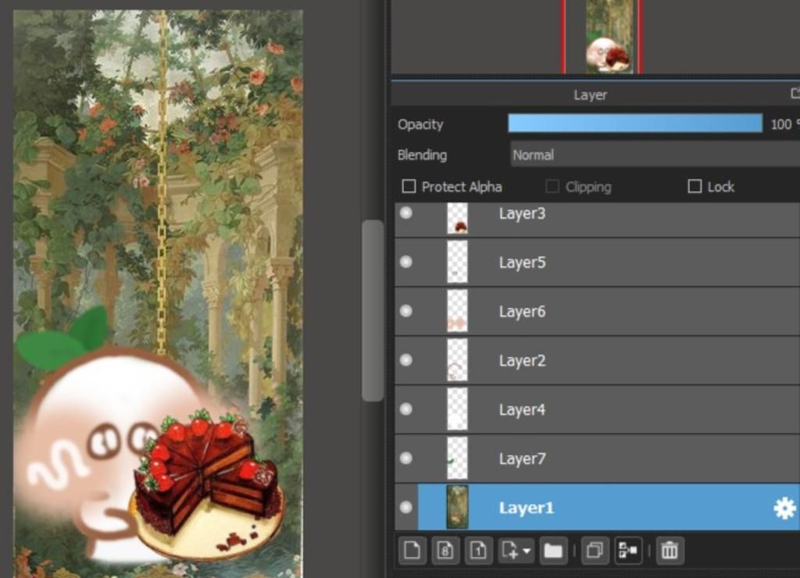This screenshot has height=578, width=800.
Task: Open Layer1 settings gear
Action: (784, 508)
